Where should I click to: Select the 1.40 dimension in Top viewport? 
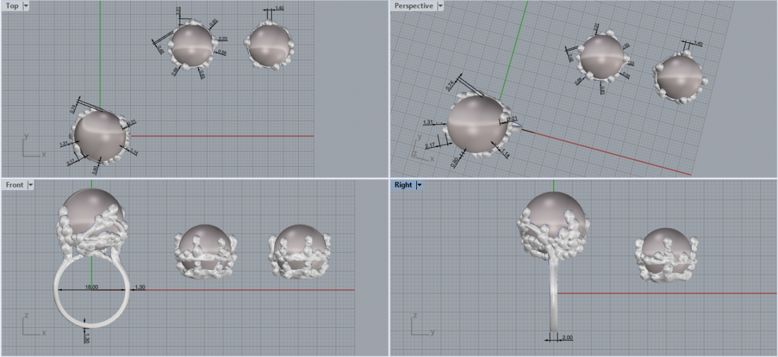click(x=279, y=8)
